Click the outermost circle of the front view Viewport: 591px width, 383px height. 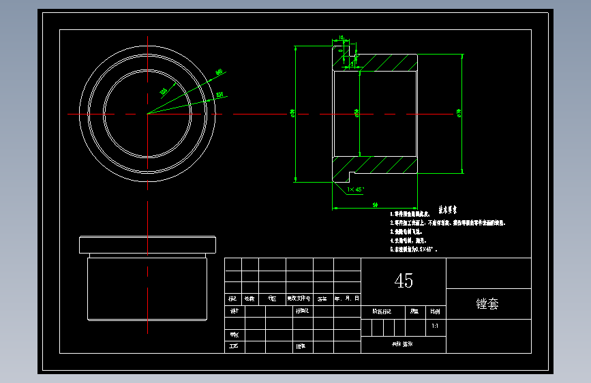click(x=147, y=114)
